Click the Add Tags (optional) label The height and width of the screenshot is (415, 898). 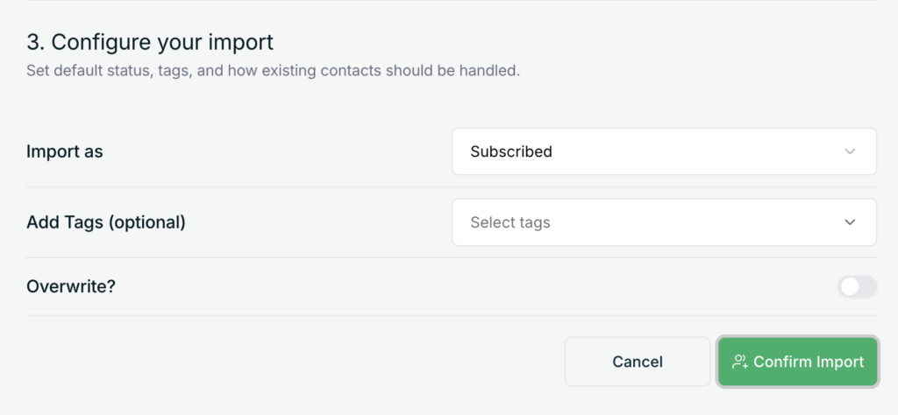click(106, 222)
